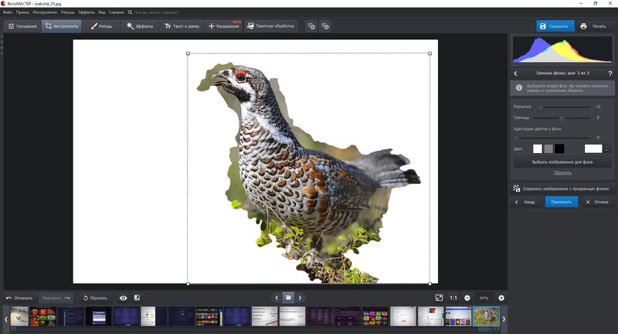The height and width of the screenshot is (334, 618).
Task: Set 1:1 zoom scale
Action: coord(453,298)
